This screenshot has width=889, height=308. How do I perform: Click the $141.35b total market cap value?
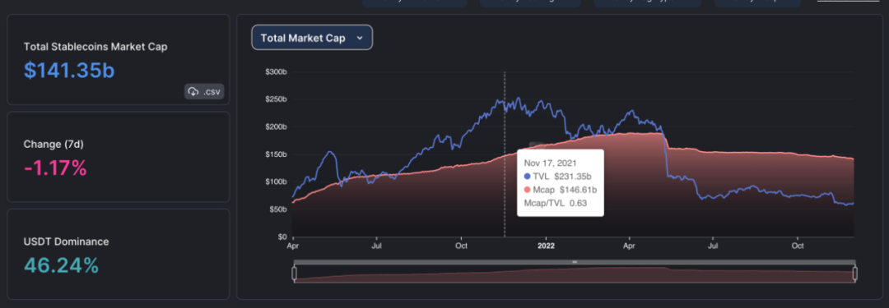[x=69, y=70]
